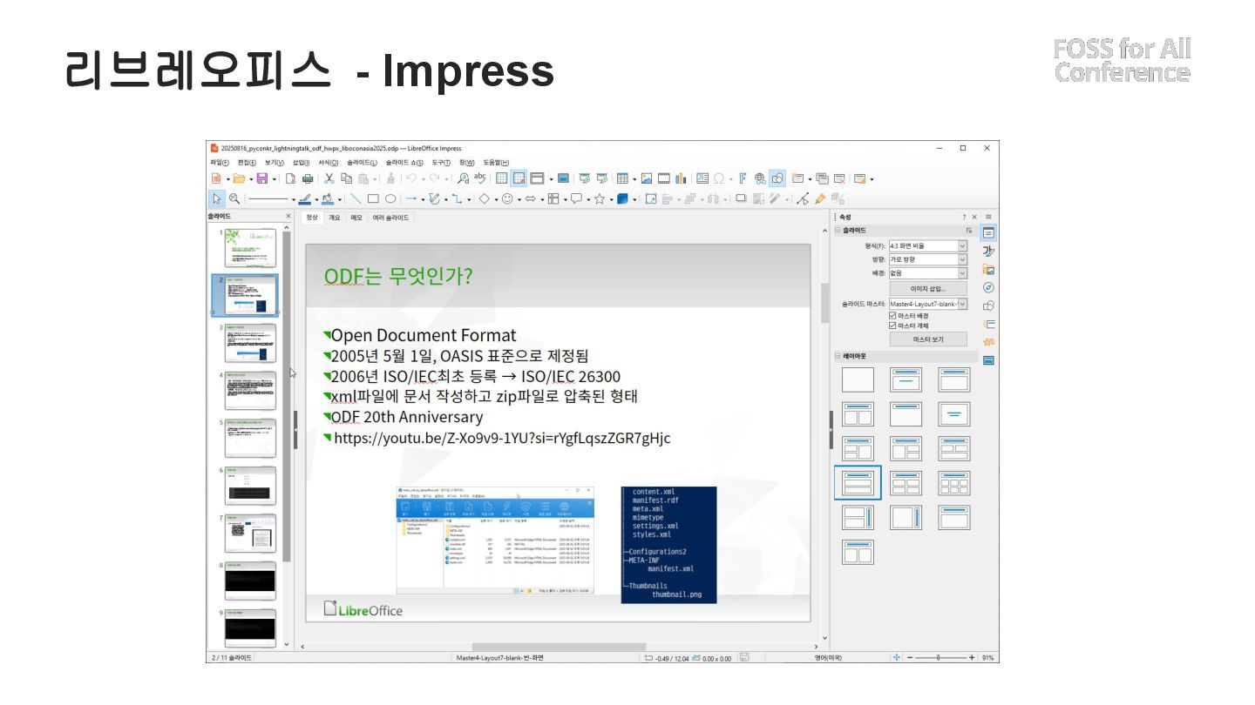Toggle the 마스터 배경 checkbox
The image size is (1255, 705).
(892, 315)
